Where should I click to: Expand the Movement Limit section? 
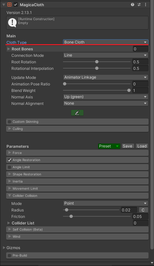coord(10,188)
